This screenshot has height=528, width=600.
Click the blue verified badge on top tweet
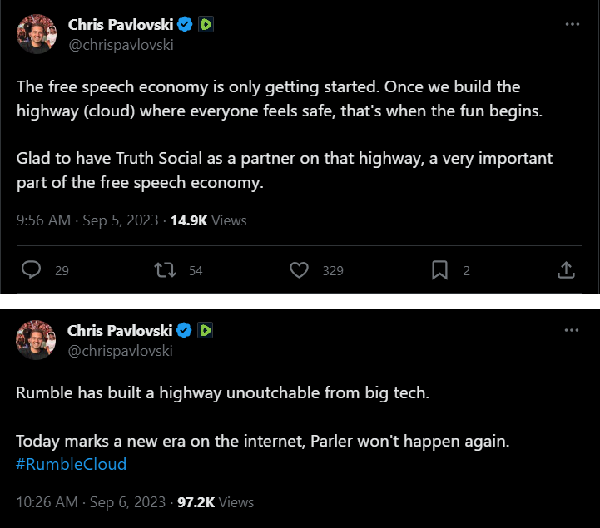pyautogui.click(x=185, y=25)
